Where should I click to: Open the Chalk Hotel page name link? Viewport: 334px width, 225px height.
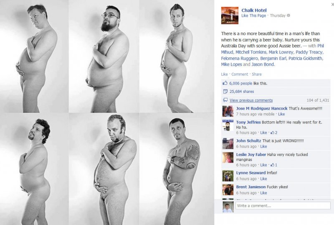[254, 10]
